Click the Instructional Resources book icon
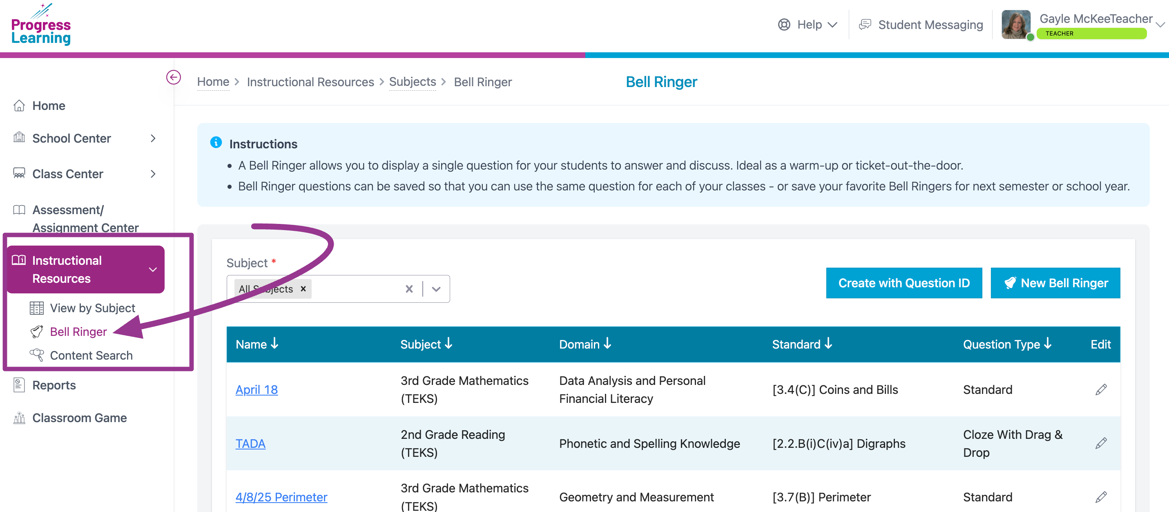This screenshot has width=1169, height=512. (19, 260)
